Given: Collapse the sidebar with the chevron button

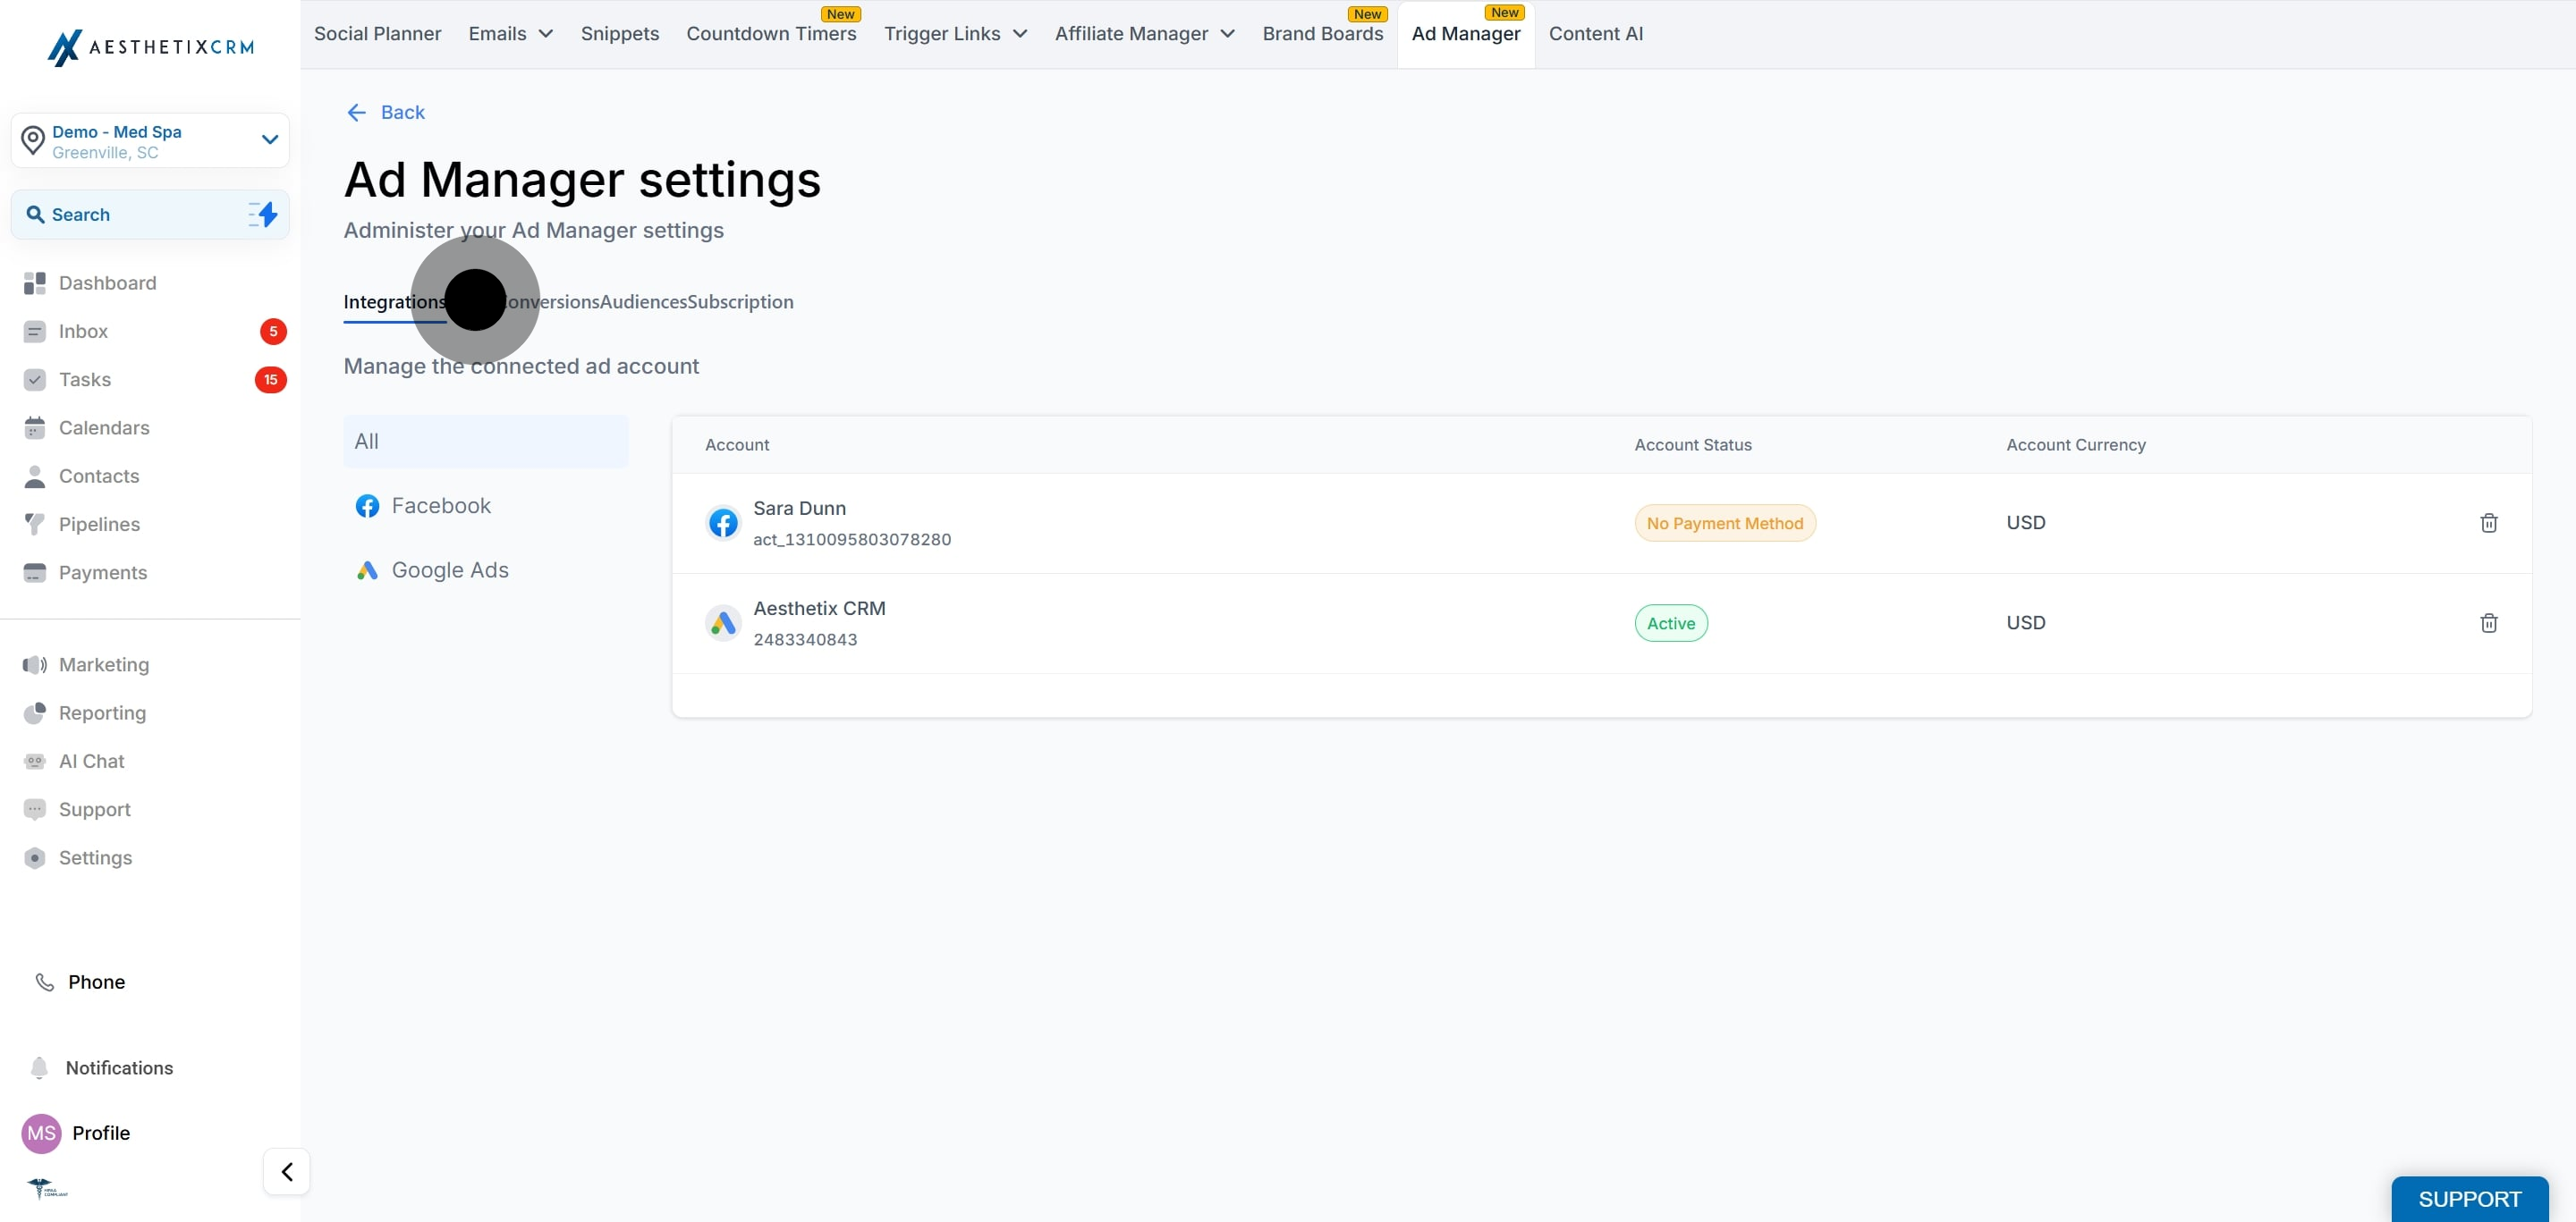Looking at the screenshot, I should tap(287, 1171).
